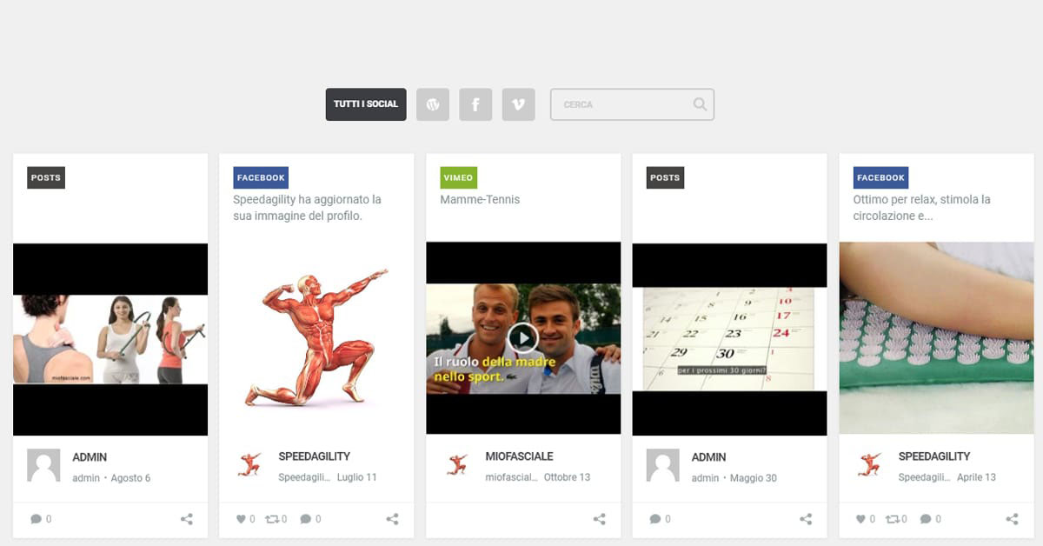Image resolution: width=1043 pixels, height=546 pixels.
Task: Filter feed by WordPress icon
Action: coord(433,104)
